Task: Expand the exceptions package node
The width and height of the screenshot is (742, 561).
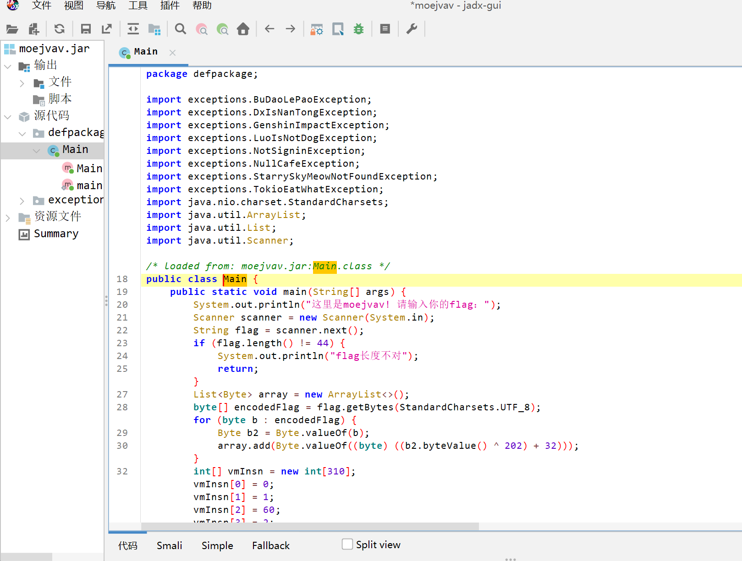Action: (22, 201)
